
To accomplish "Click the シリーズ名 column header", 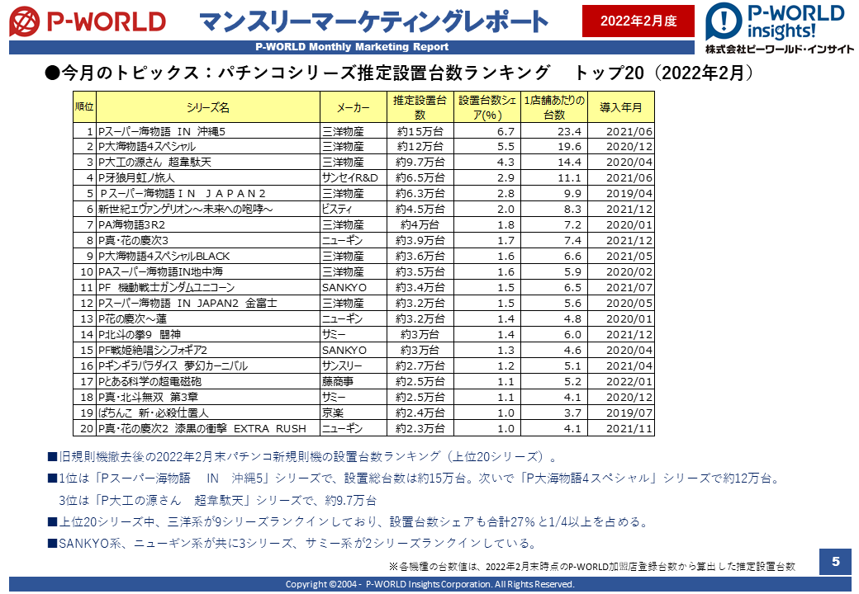I will point(208,107).
